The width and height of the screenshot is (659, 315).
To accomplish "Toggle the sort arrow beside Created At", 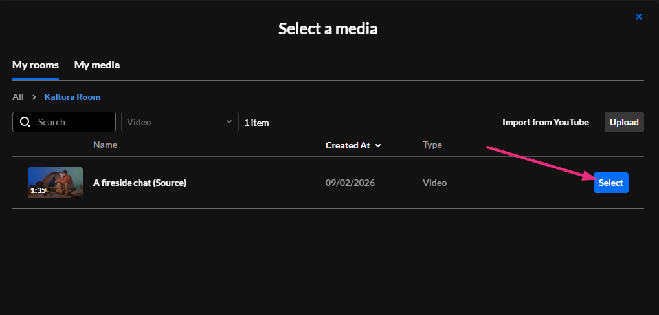I will point(378,146).
